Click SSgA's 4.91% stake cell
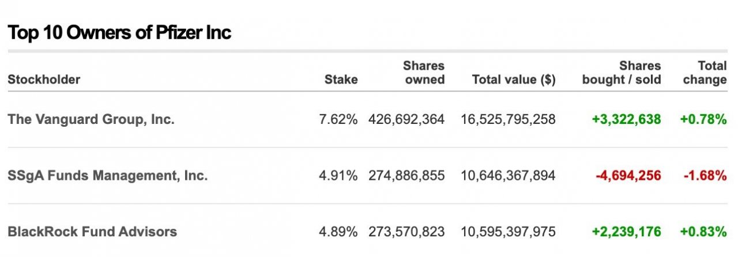This screenshot has height=257, width=738. point(338,176)
